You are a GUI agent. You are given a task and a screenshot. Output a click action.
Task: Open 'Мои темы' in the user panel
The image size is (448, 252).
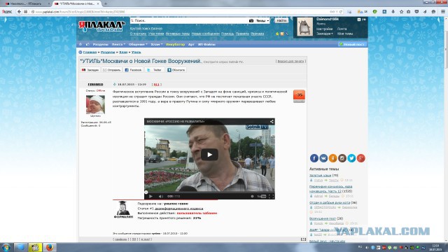345,34
